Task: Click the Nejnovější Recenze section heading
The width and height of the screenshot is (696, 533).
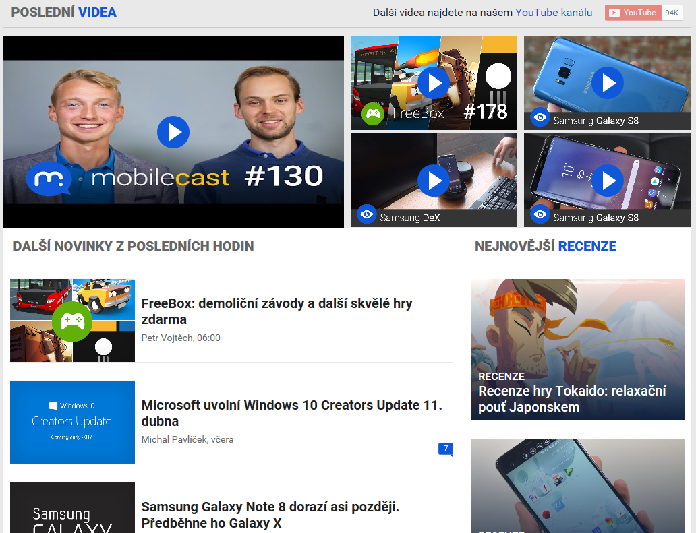Action: [x=545, y=246]
